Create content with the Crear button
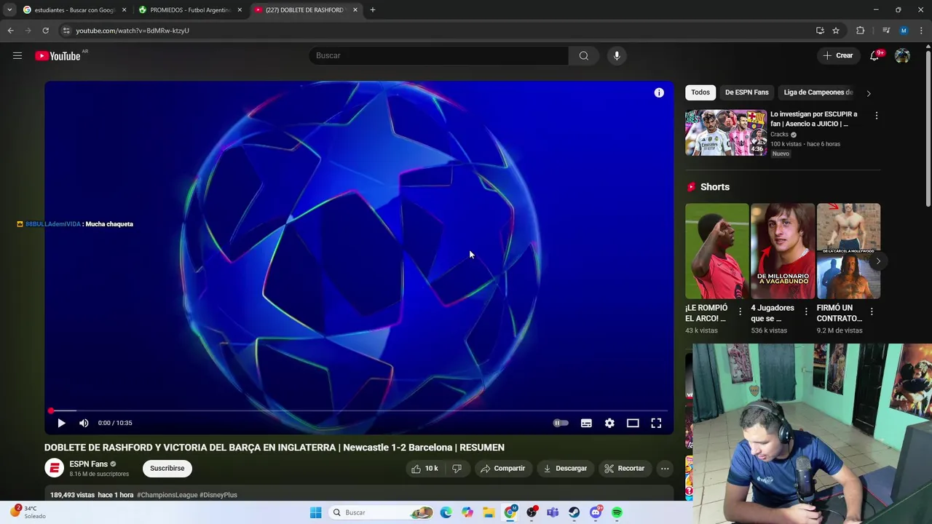This screenshot has height=524, width=932. pyautogui.click(x=838, y=56)
